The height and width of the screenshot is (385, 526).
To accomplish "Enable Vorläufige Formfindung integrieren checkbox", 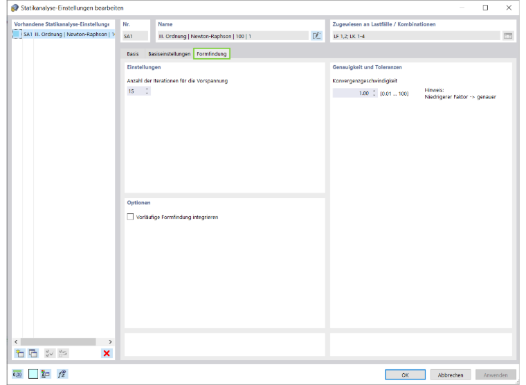I will click(130, 217).
